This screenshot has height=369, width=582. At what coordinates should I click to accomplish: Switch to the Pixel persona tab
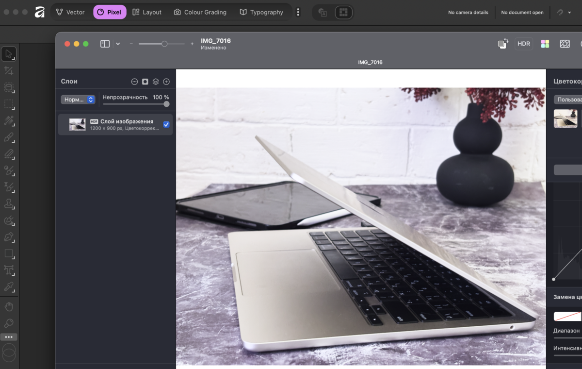coord(110,12)
